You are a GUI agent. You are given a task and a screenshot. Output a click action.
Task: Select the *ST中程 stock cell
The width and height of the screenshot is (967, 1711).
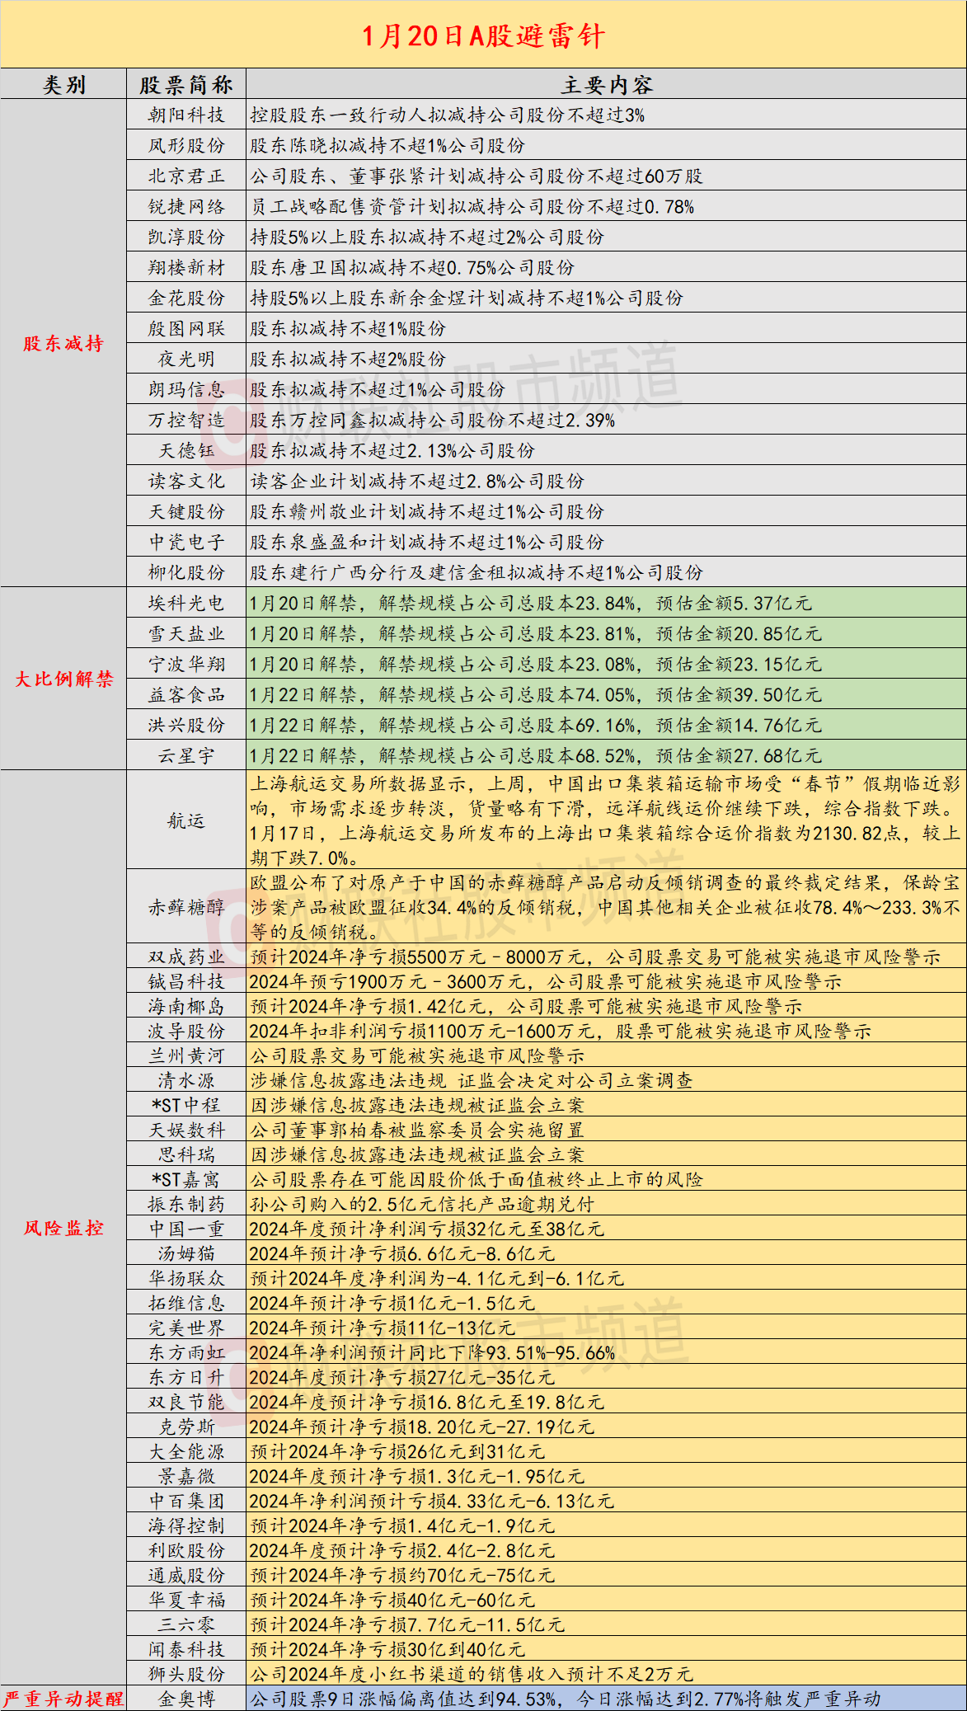pyautogui.click(x=186, y=1105)
